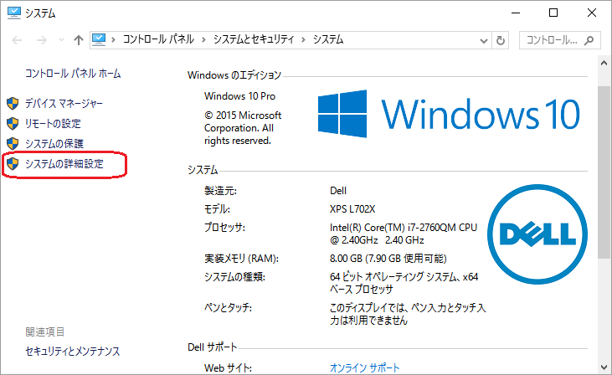This screenshot has height=375, width=612.
Task: Select text 'Windows 10 Pro'
Action: [239, 96]
